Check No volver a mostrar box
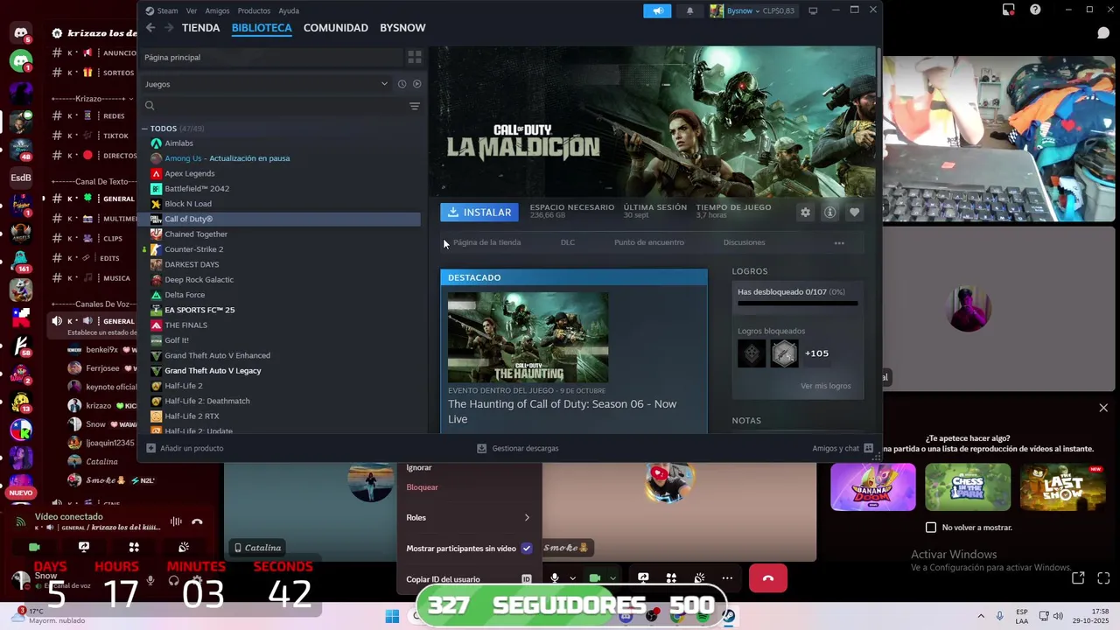The image size is (1120, 630). 931,528
